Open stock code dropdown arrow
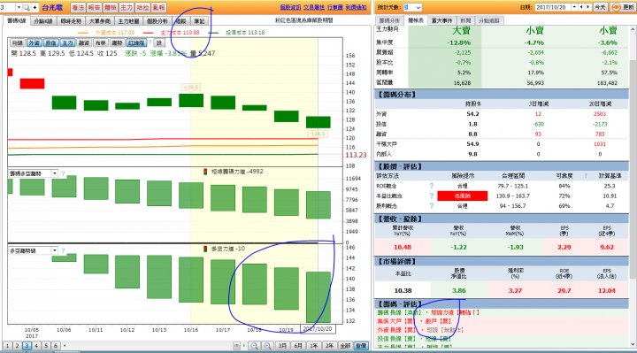The image size is (637, 353). [19, 7]
